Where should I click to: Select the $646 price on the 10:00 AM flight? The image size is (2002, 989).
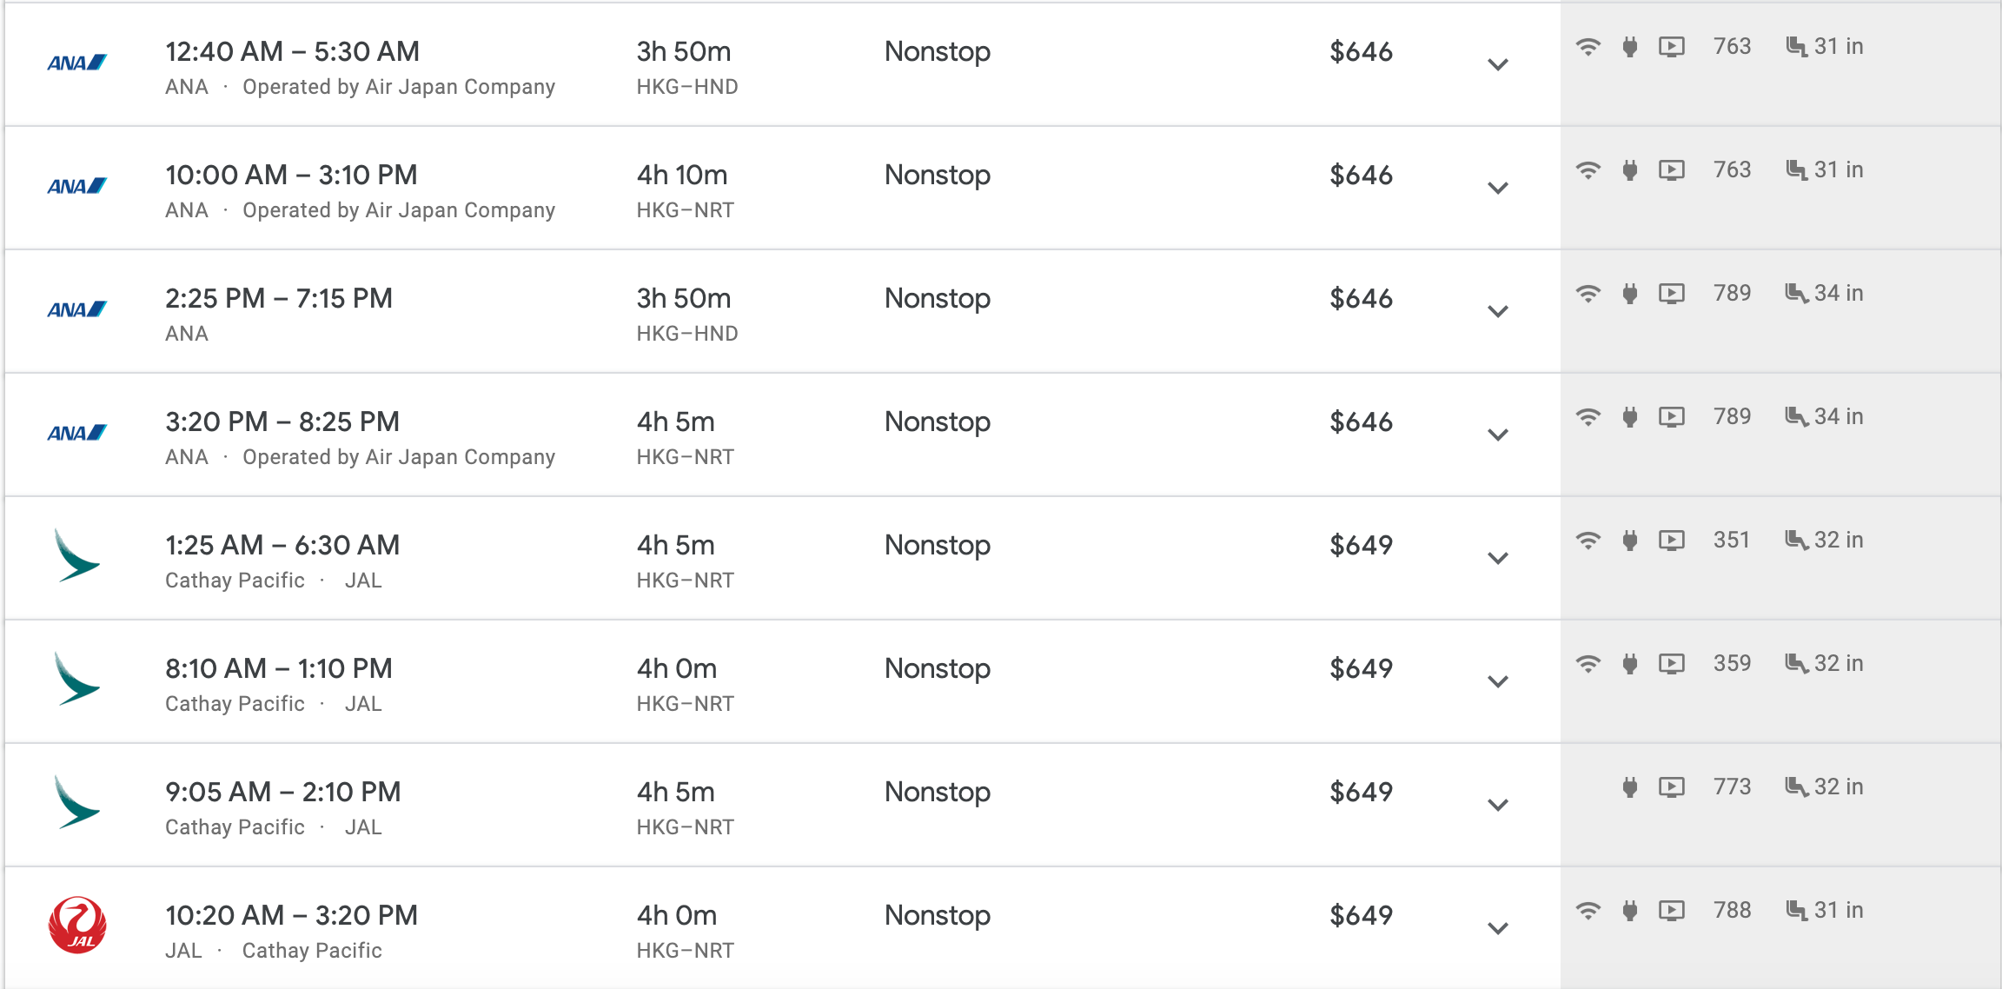point(1361,176)
